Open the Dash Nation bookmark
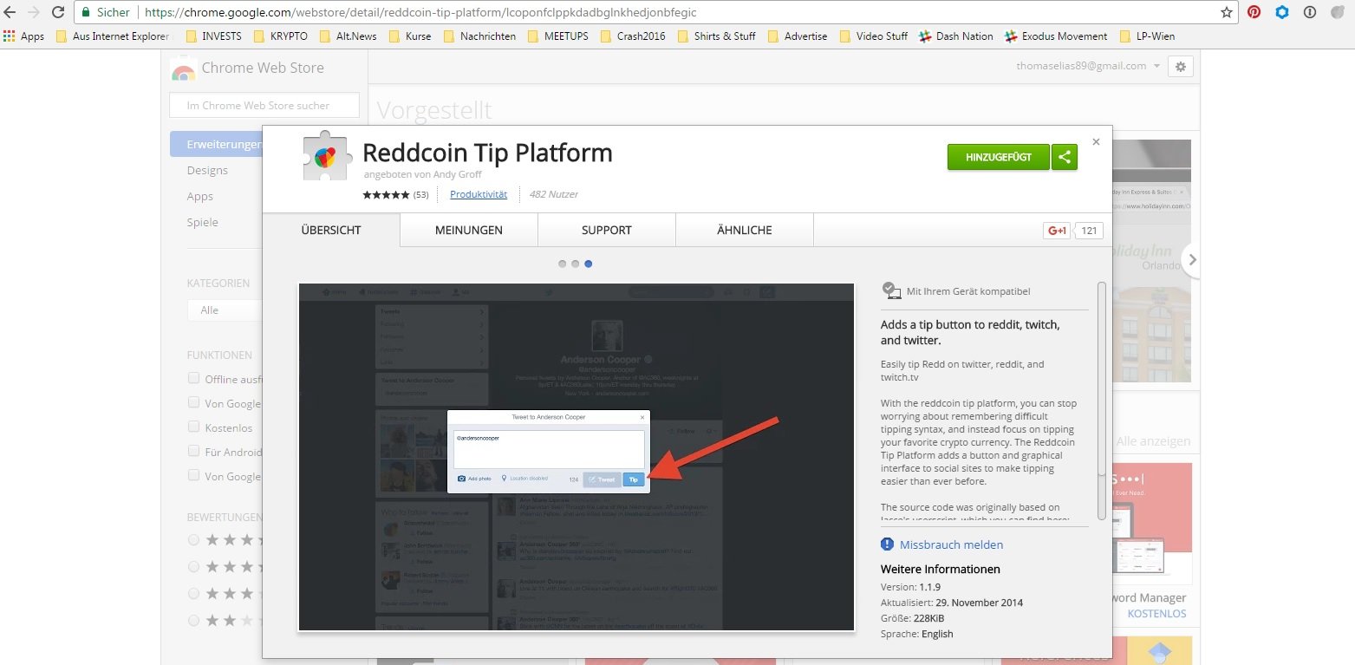This screenshot has height=665, width=1355. 956,36
